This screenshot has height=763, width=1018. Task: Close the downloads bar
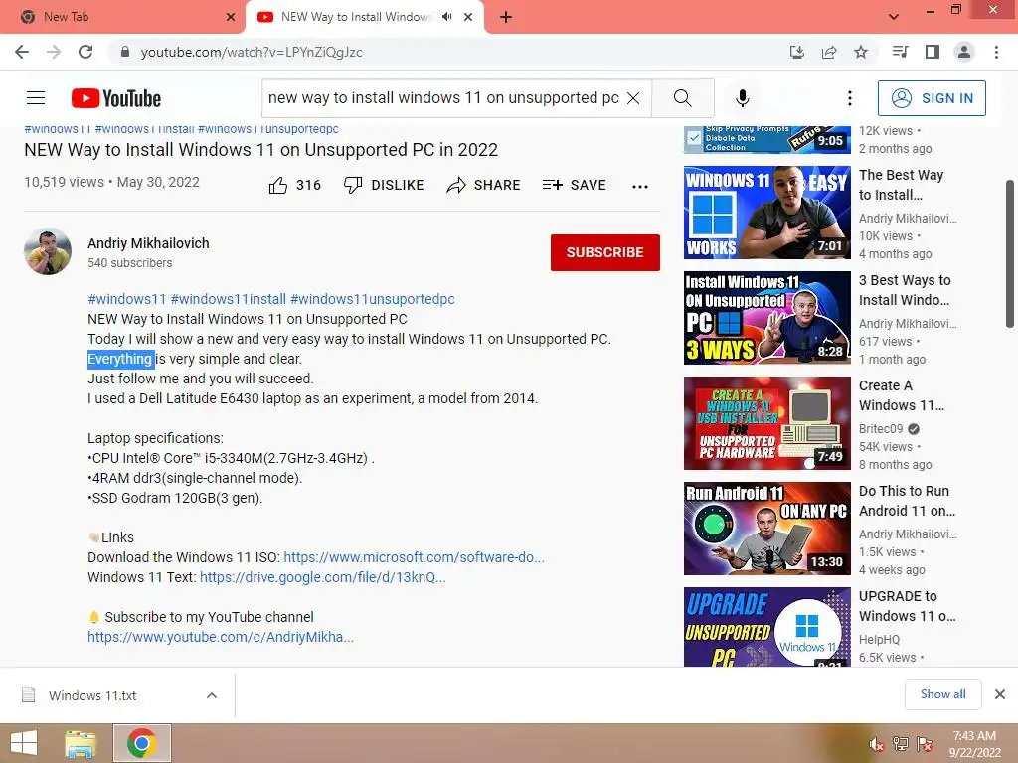pyautogui.click(x=1000, y=694)
